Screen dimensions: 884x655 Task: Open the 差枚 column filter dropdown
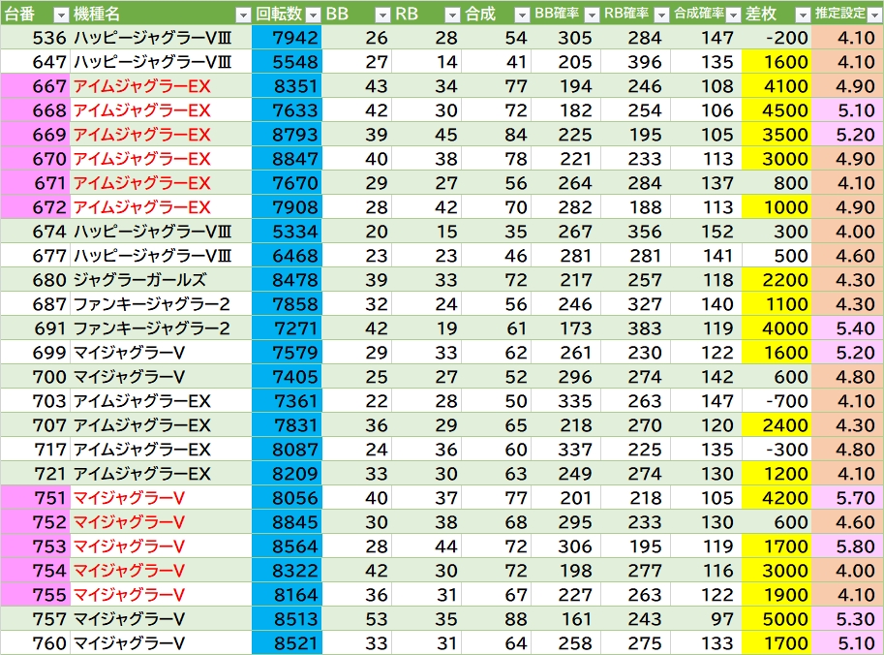click(x=802, y=15)
